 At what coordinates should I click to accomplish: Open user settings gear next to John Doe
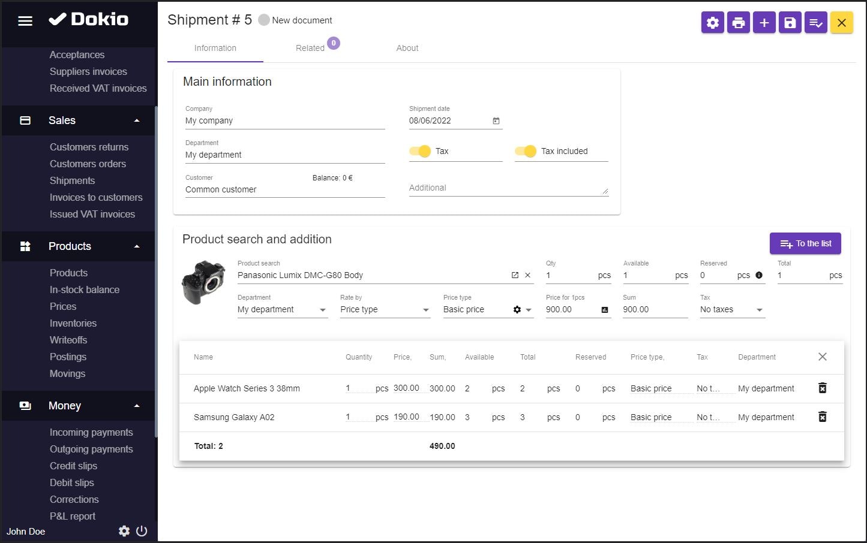124,531
